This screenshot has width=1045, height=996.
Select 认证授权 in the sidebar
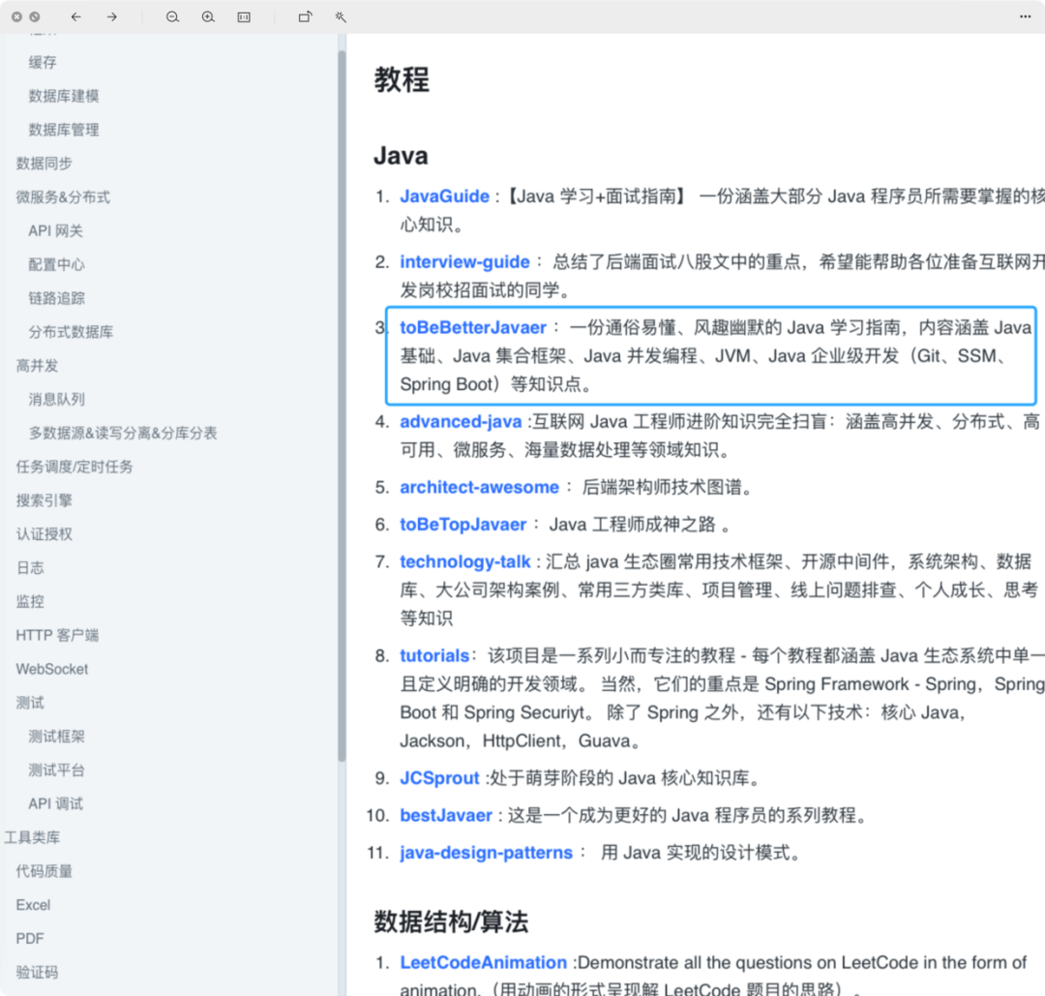[x=44, y=534]
